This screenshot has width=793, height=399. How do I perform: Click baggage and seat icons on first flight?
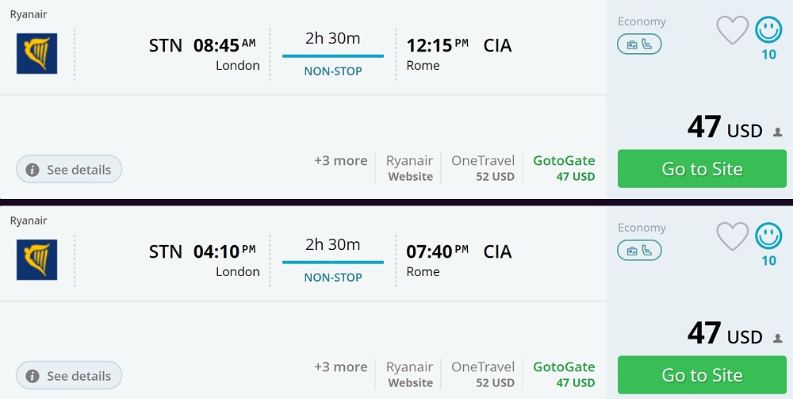click(x=639, y=44)
